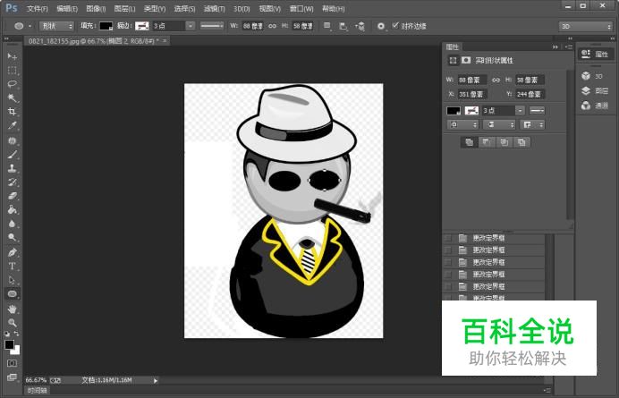Select the Path Selection tool
The image size is (619, 398).
click(12, 280)
